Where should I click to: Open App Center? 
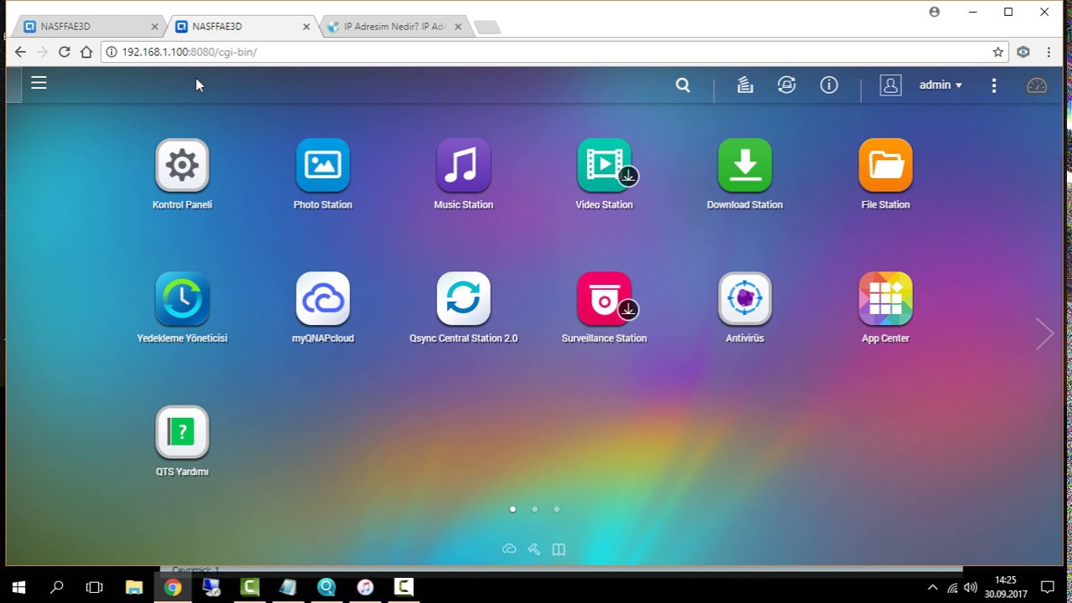885,298
